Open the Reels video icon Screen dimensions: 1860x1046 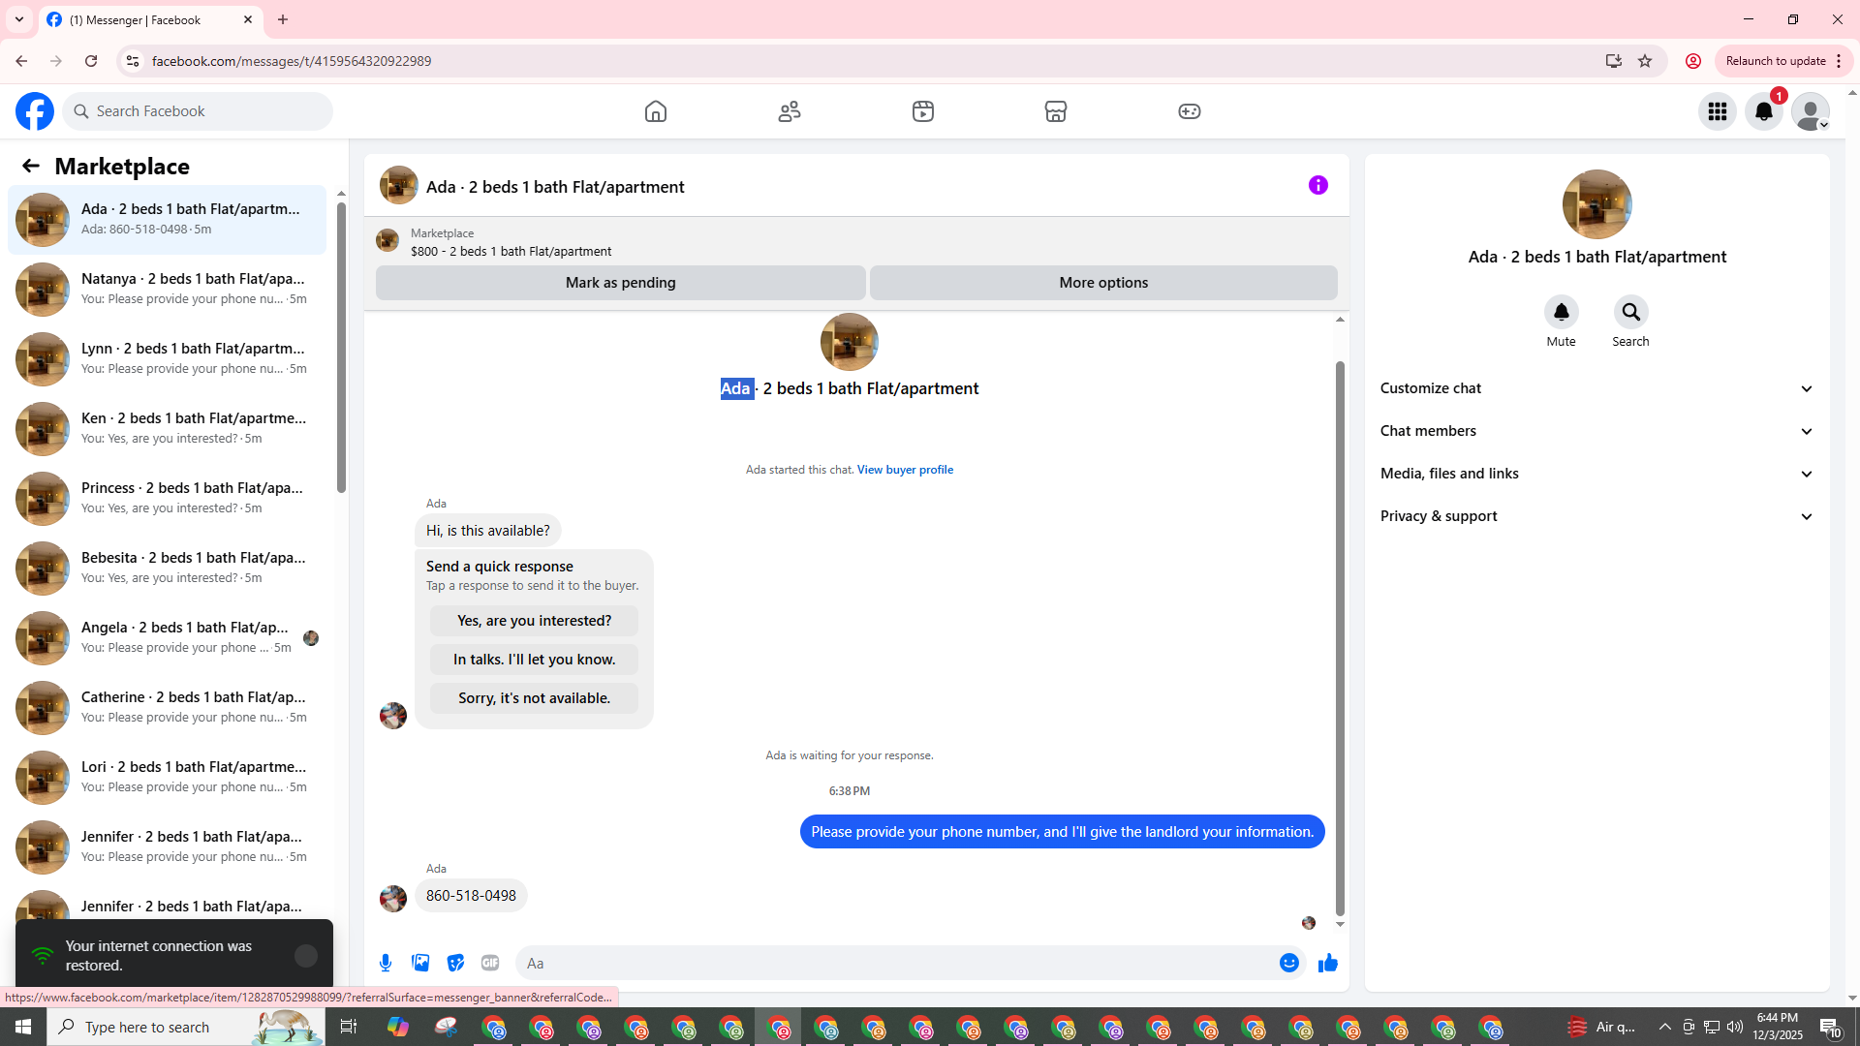923,111
